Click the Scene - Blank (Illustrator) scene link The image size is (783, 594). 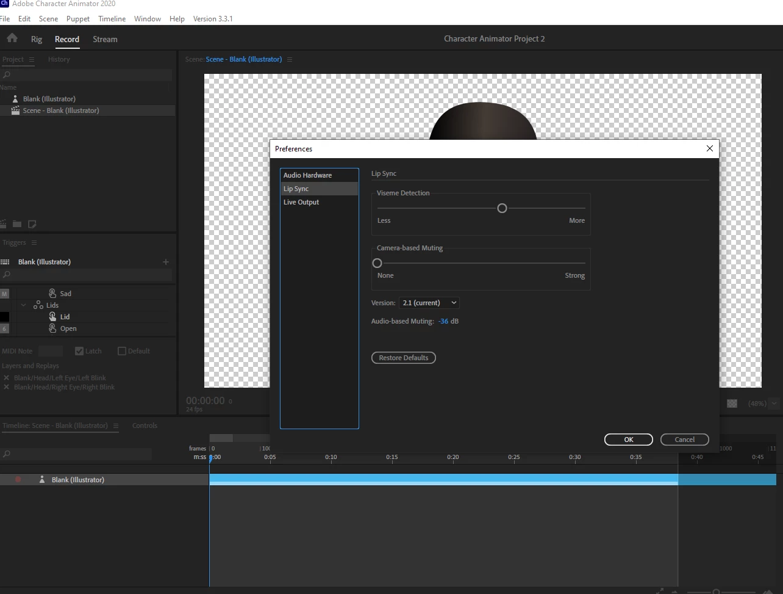click(244, 59)
